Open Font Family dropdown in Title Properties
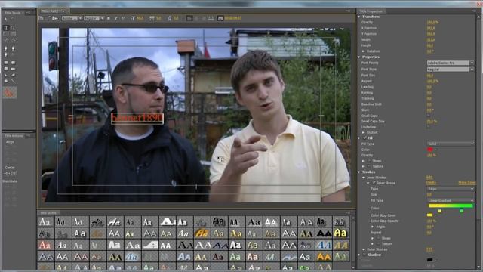 click(x=450, y=63)
